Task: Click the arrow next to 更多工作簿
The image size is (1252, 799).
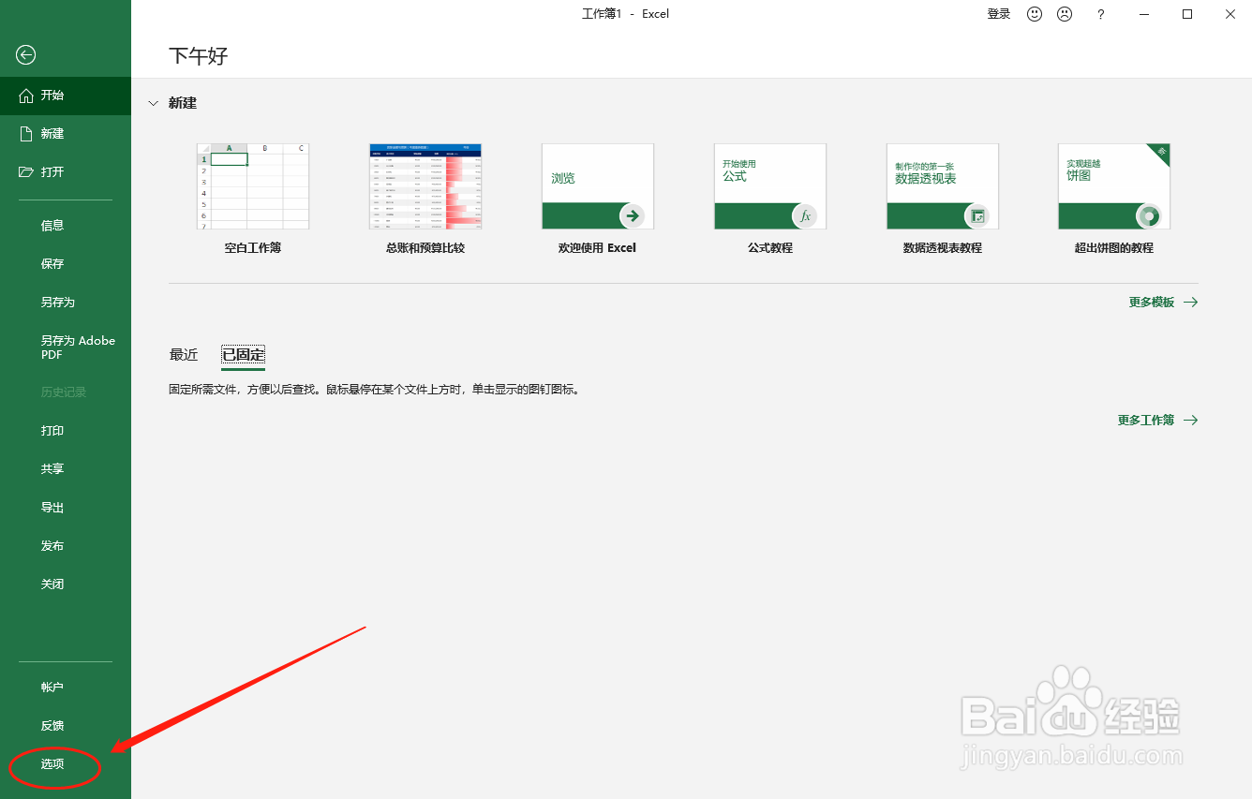Action: (x=1190, y=421)
